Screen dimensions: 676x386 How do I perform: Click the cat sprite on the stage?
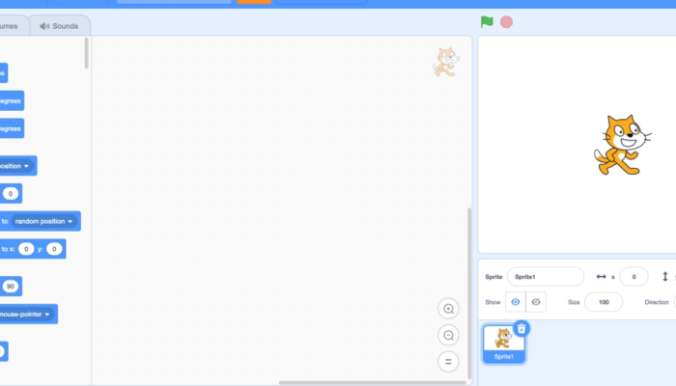(622, 145)
